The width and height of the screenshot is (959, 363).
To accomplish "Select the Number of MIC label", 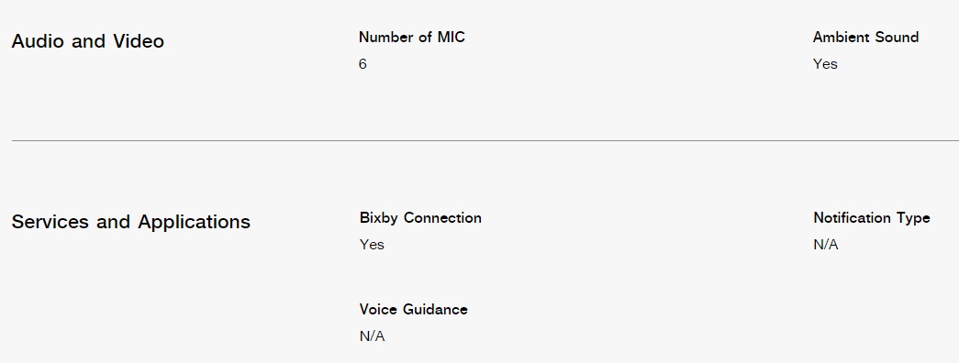I will tap(412, 38).
